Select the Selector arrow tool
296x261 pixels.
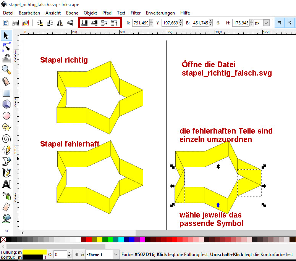click(6, 35)
